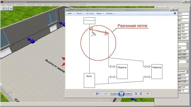
Task: Open the zoom magnifier control in photo viewer
Action: pyautogui.click(x=98, y=94)
